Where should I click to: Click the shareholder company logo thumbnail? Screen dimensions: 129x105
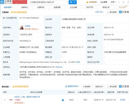pos(11,100)
